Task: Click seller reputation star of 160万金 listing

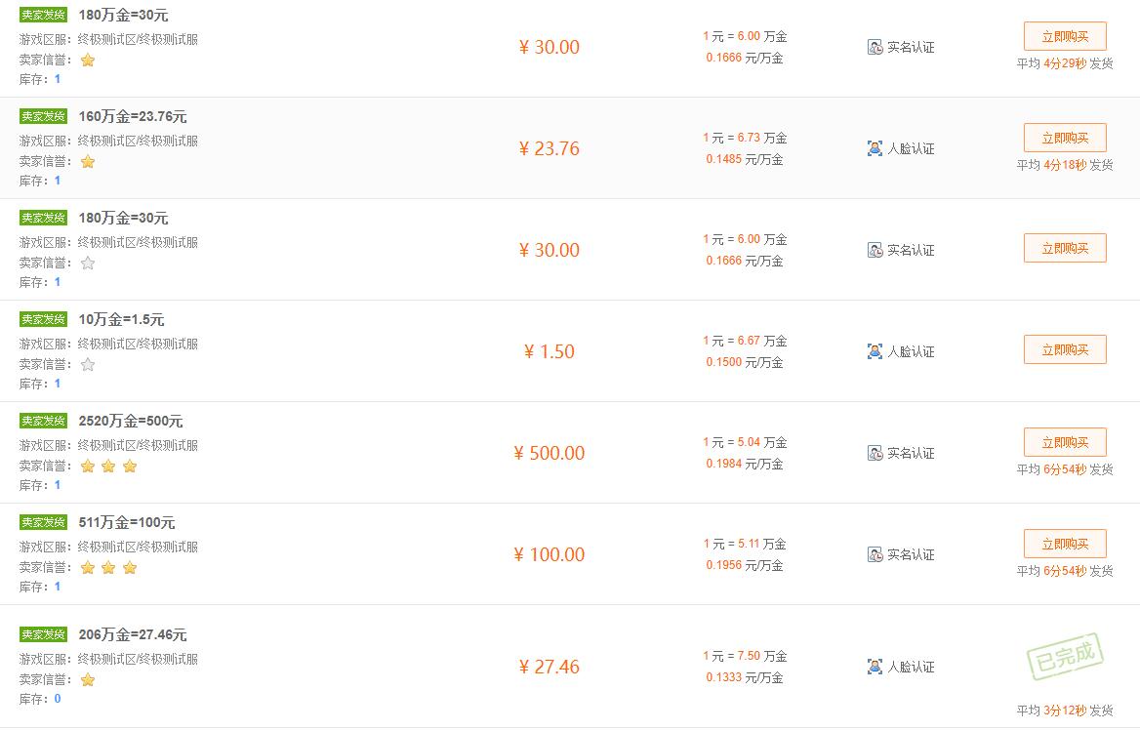Action: pyautogui.click(x=88, y=161)
